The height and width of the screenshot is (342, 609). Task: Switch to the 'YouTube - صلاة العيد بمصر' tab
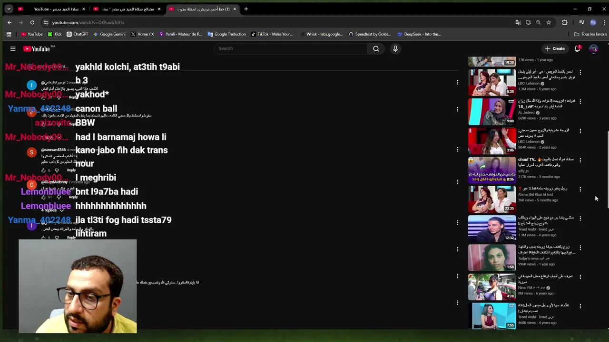coord(51,9)
